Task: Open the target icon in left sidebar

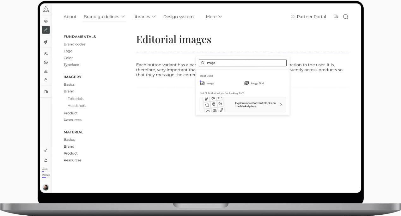Action: pyautogui.click(x=46, y=42)
